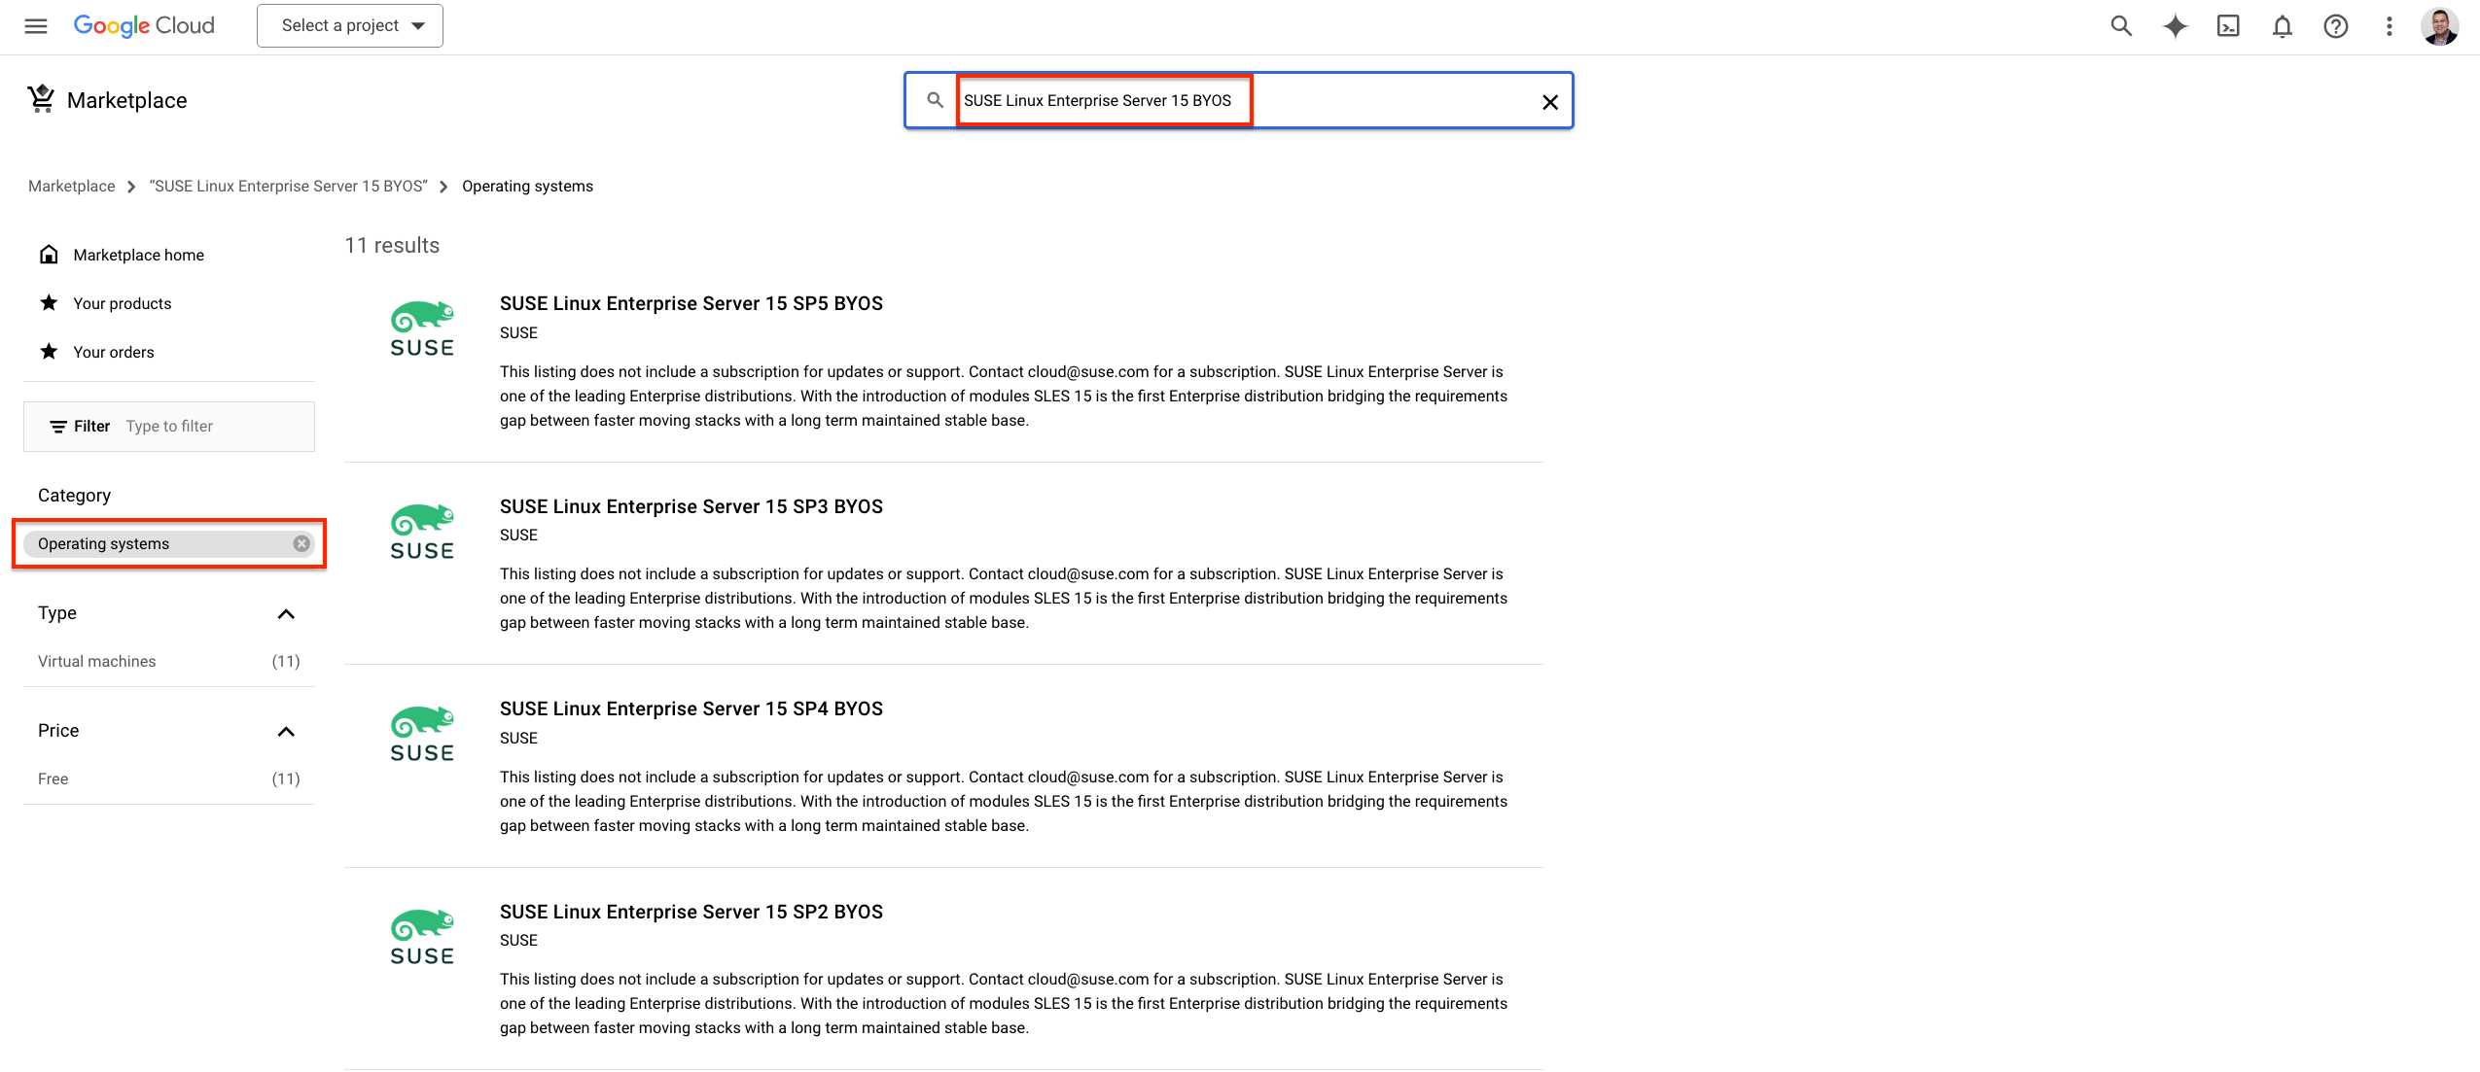
Task: Click the Marketplace cart icon
Action: pos(41,98)
